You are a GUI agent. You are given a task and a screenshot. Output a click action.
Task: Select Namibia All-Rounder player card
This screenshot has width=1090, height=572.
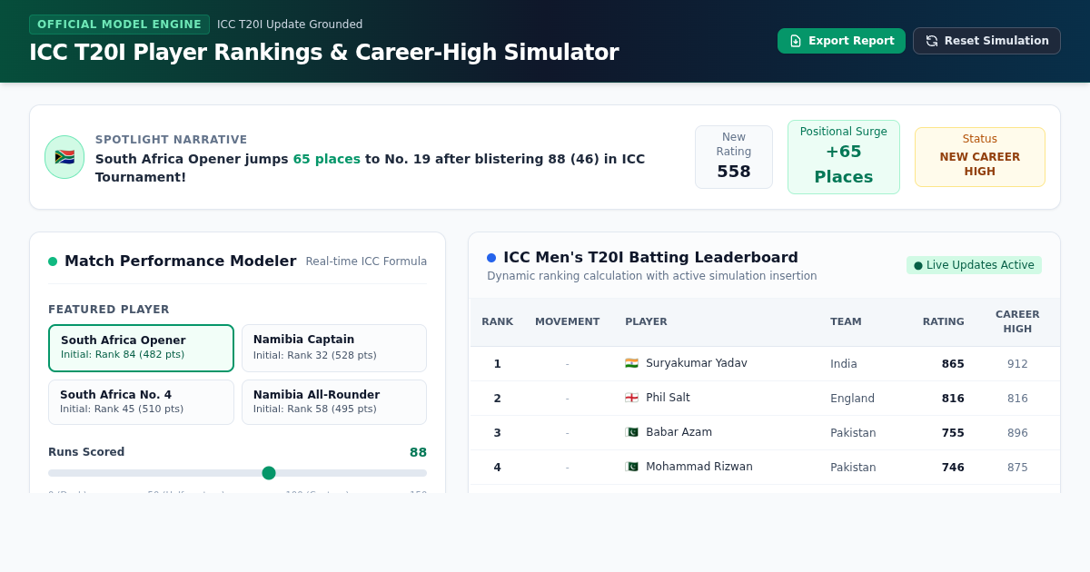[334, 402]
